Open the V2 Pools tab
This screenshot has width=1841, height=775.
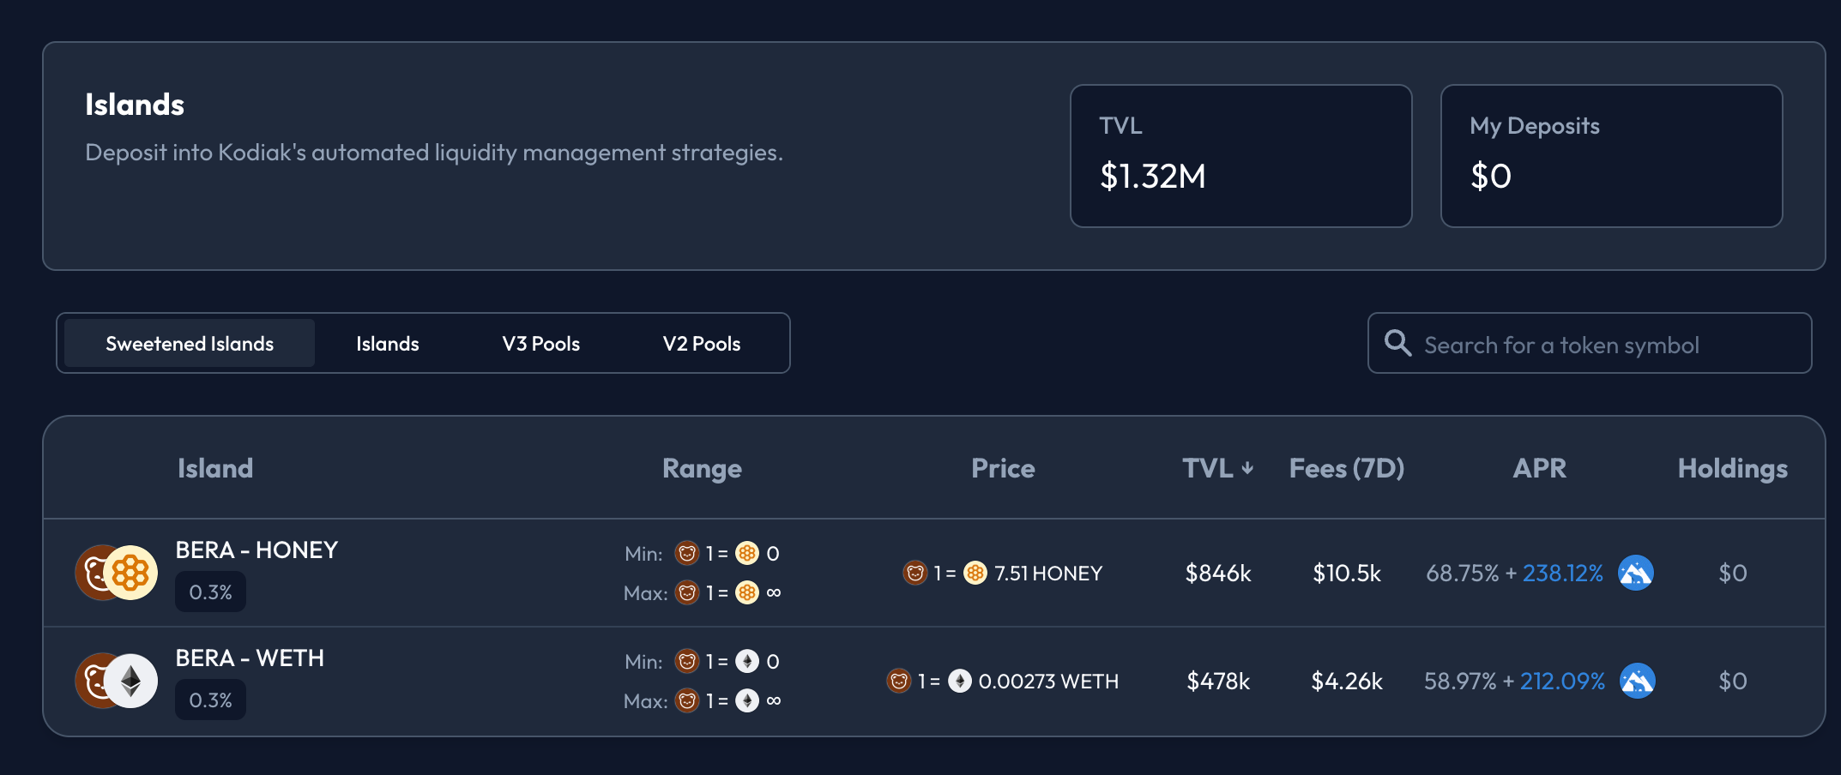click(x=702, y=344)
